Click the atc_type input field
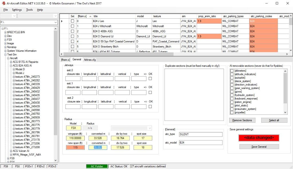Screen dimensions: 293x169 pos(200,134)
